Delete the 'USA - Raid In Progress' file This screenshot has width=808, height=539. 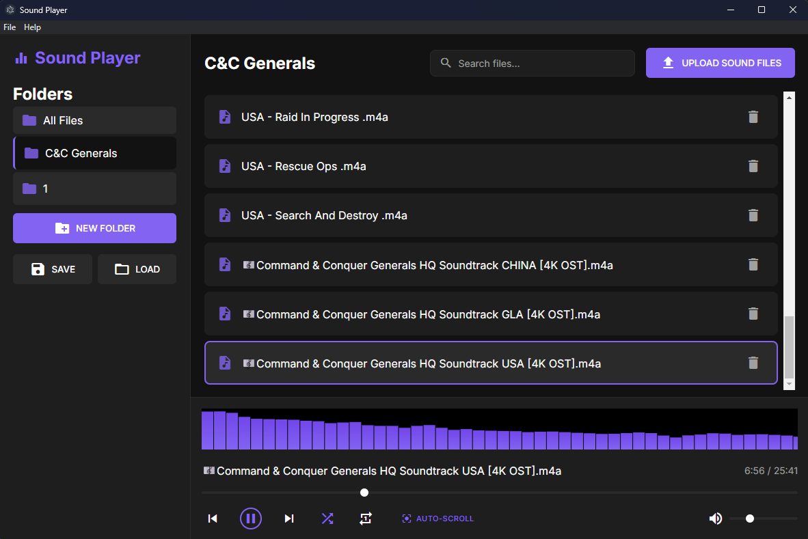[x=753, y=117]
